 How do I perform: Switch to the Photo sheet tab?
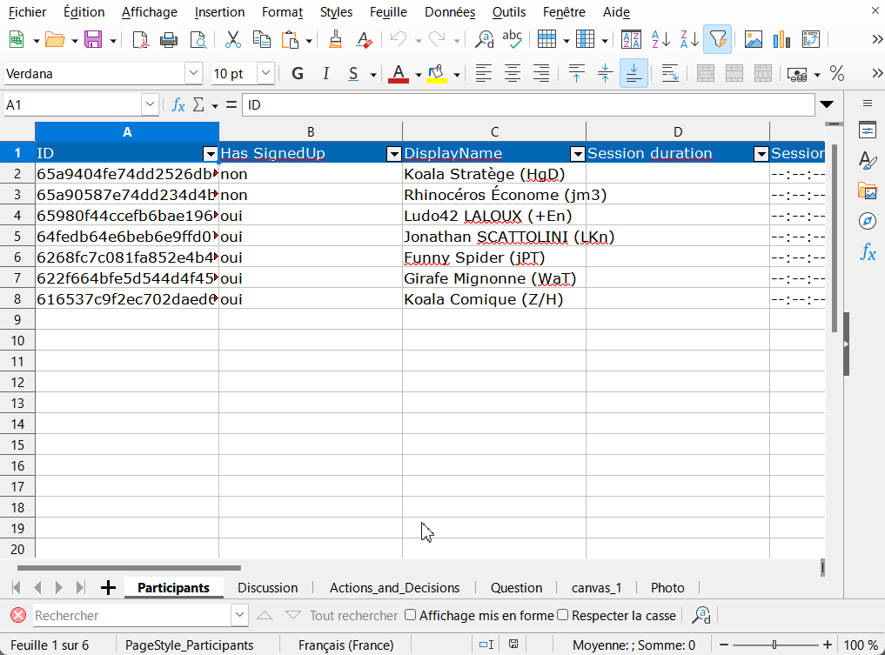tap(667, 588)
